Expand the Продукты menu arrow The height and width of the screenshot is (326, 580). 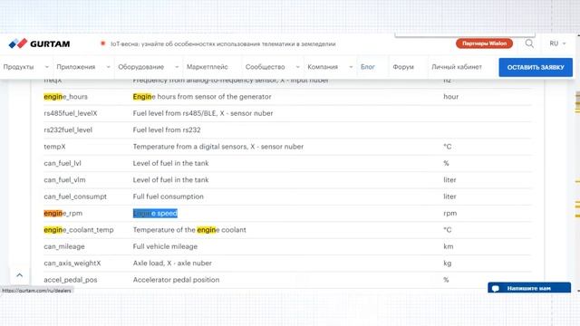[46, 67]
